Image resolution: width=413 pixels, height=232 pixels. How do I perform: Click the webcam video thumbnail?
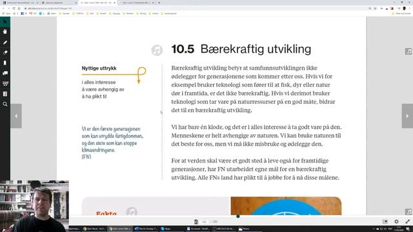pos(34,206)
